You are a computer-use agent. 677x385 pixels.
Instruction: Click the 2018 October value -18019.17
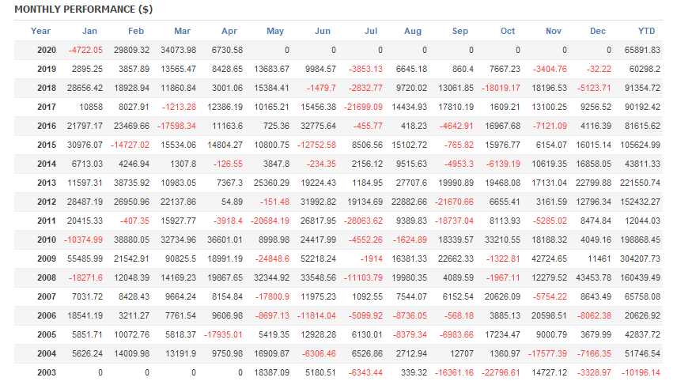click(x=501, y=88)
